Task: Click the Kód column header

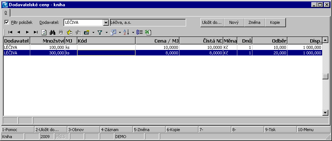Action: [x=106, y=41]
